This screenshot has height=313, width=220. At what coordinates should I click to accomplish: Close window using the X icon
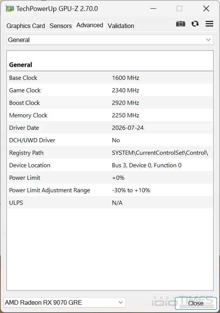point(206,9)
